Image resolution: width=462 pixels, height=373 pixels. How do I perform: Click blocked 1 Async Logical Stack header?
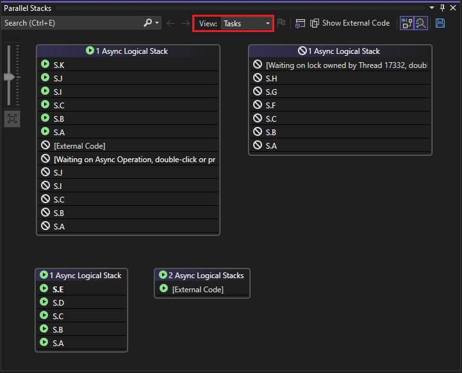click(340, 51)
